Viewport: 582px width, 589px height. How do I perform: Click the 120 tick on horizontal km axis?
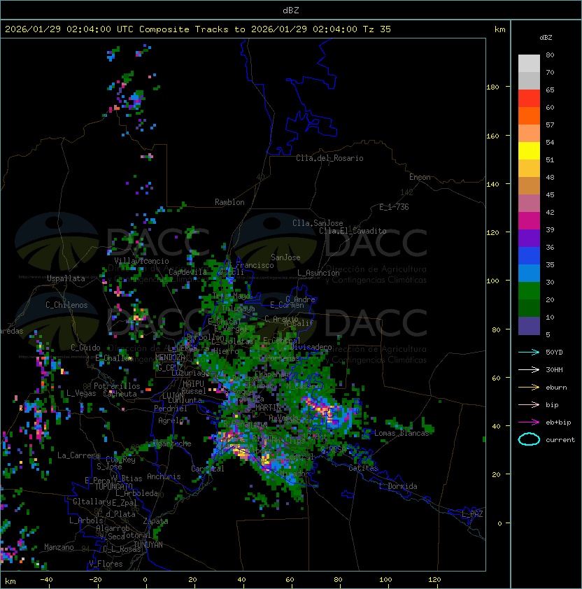click(434, 580)
